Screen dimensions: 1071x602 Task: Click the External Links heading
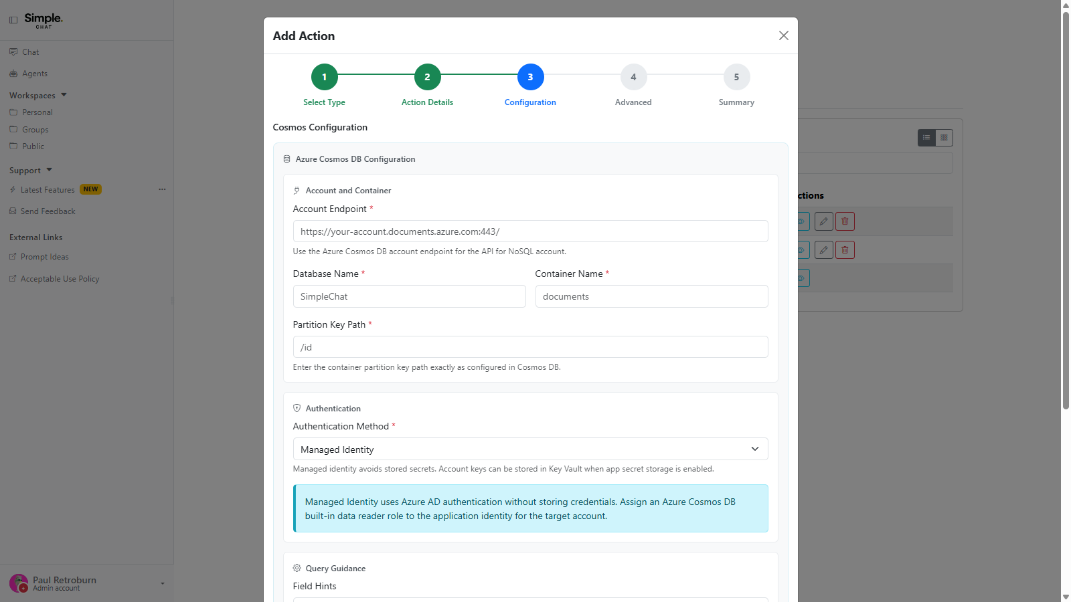[x=36, y=237]
